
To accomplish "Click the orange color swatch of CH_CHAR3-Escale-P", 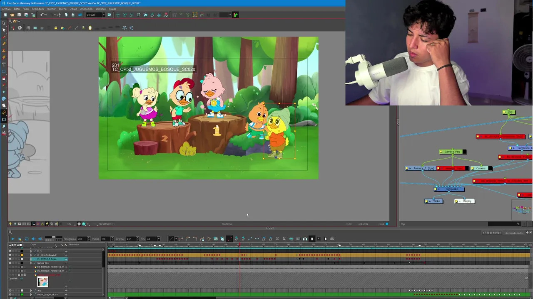I will click(22, 255).
